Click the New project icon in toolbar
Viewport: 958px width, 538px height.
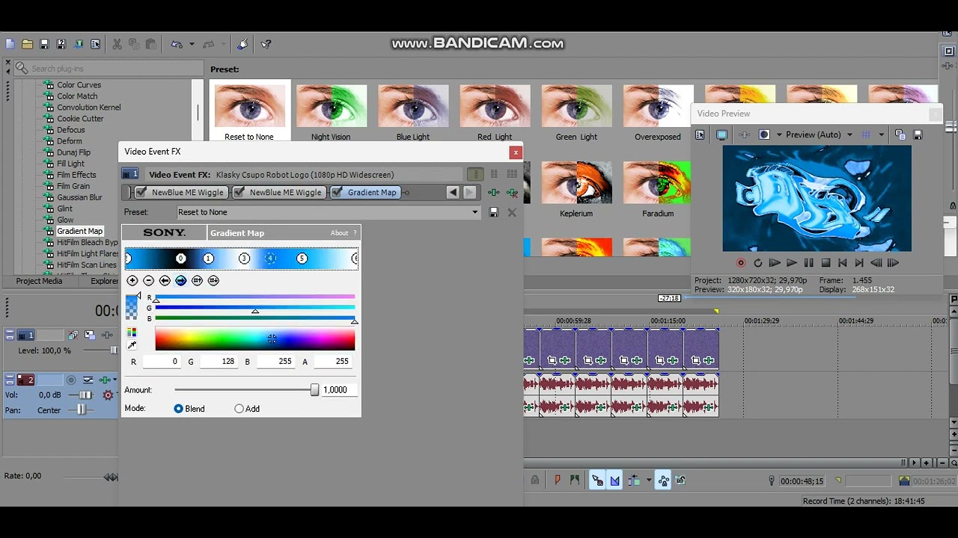10,44
